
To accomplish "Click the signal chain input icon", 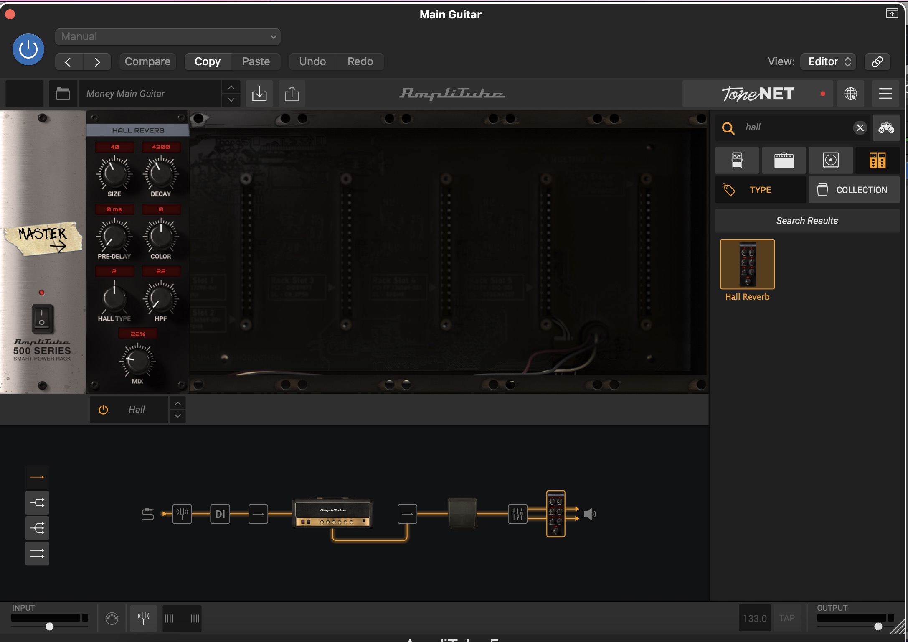I will pyautogui.click(x=148, y=514).
